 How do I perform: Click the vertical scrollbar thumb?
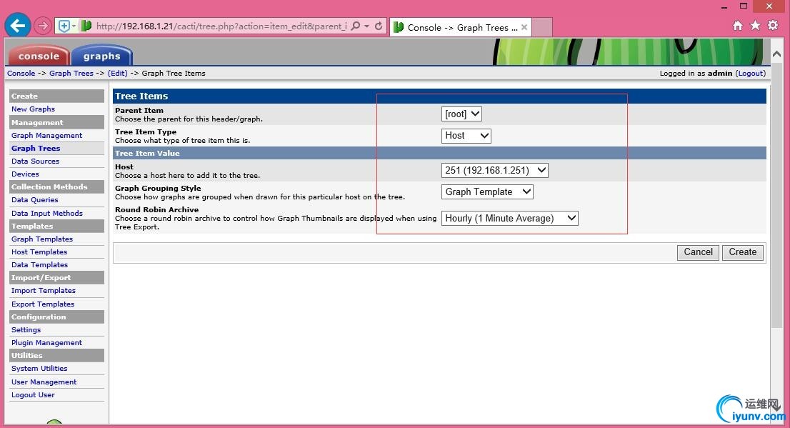(776, 194)
